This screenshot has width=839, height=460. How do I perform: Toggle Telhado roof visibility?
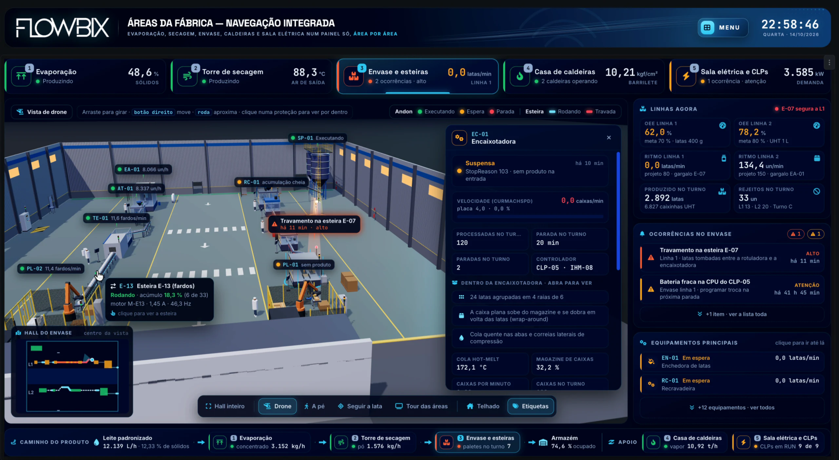click(483, 406)
